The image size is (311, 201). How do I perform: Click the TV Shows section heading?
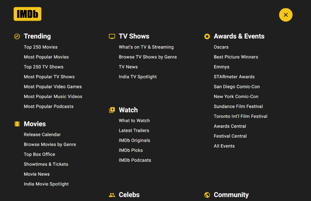tap(134, 36)
